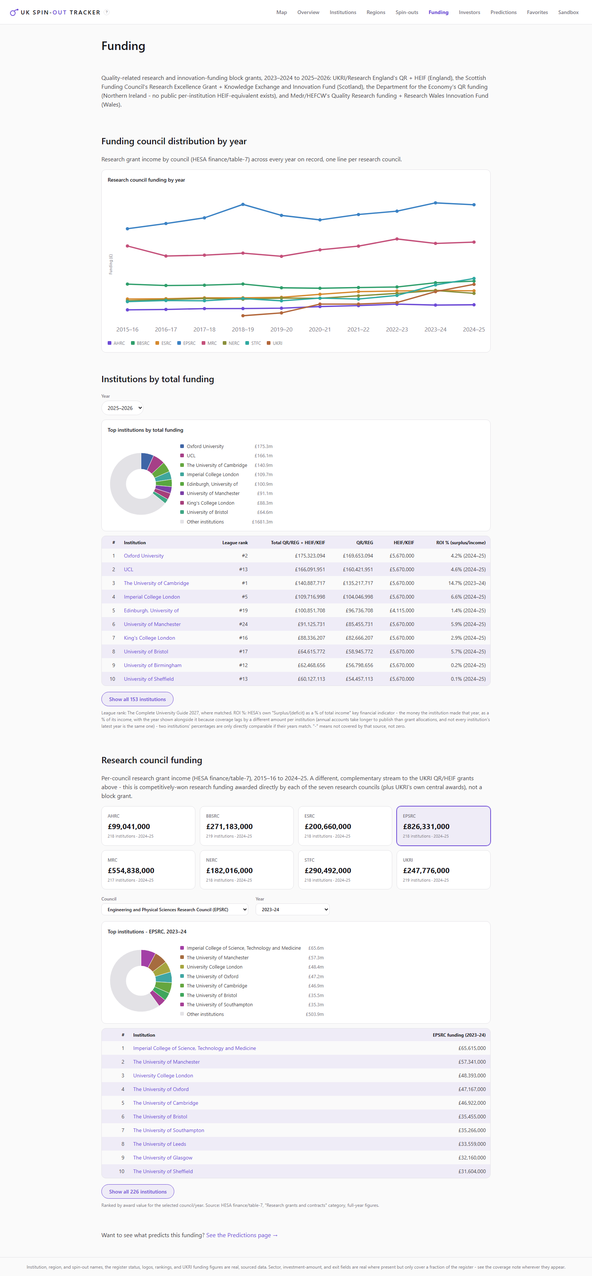This screenshot has height=1276, width=592.
Task: Open King's College London table link
Action: click(149, 638)
